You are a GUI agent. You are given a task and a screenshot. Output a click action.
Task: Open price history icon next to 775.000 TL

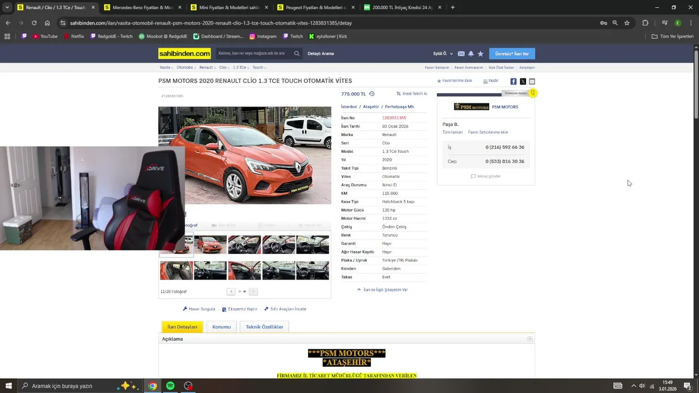coord(371,94)
